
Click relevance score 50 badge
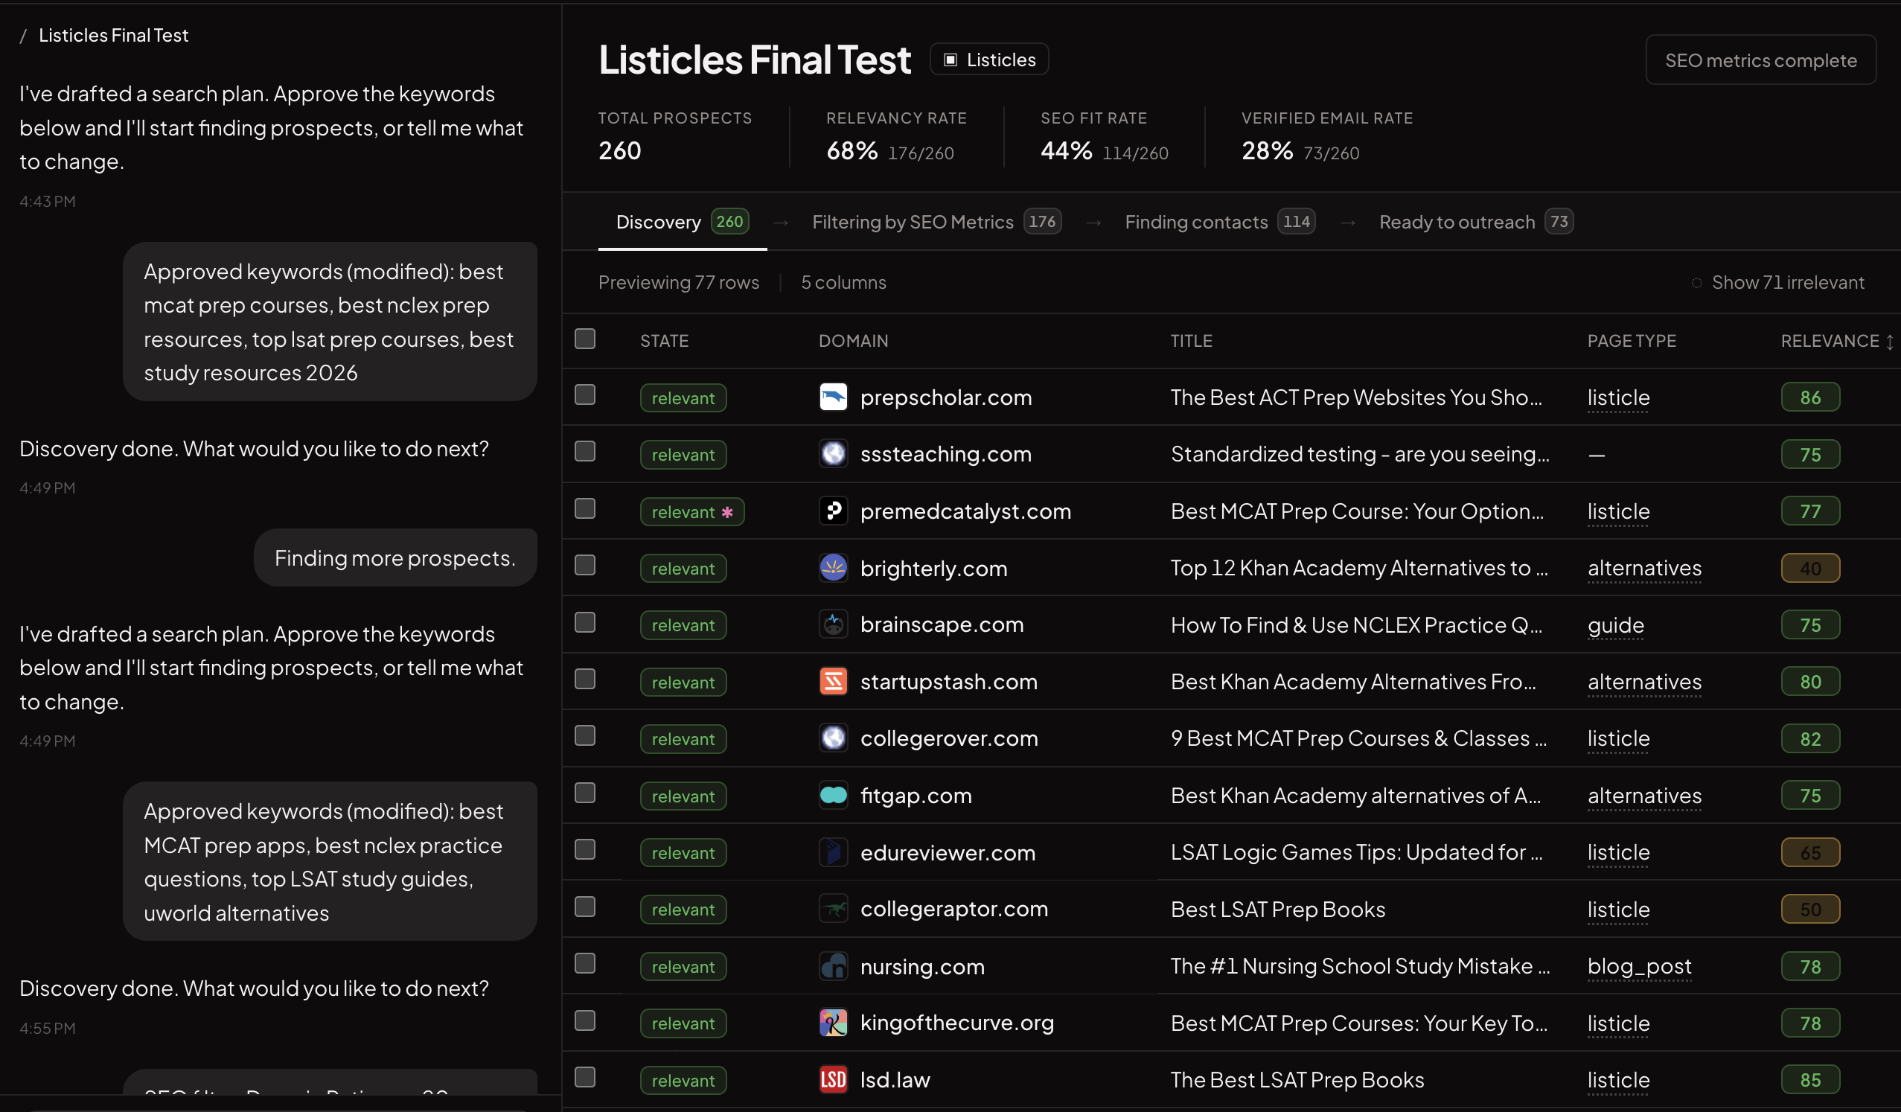tap(1809, 909)
